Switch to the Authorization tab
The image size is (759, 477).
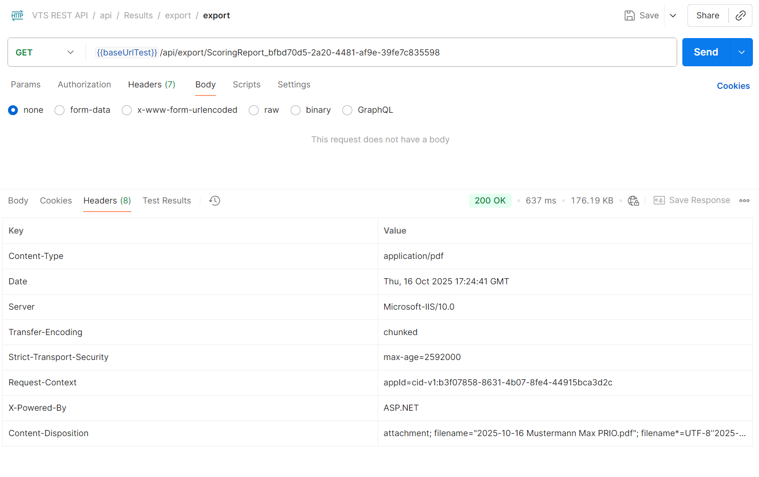point(84,85)
